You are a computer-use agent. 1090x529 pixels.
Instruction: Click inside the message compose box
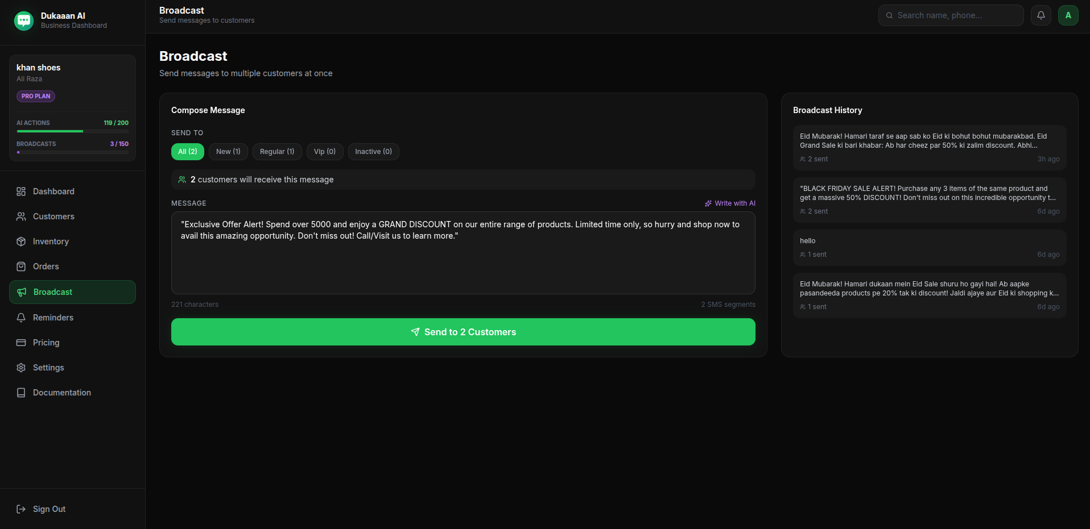(463, 253)
